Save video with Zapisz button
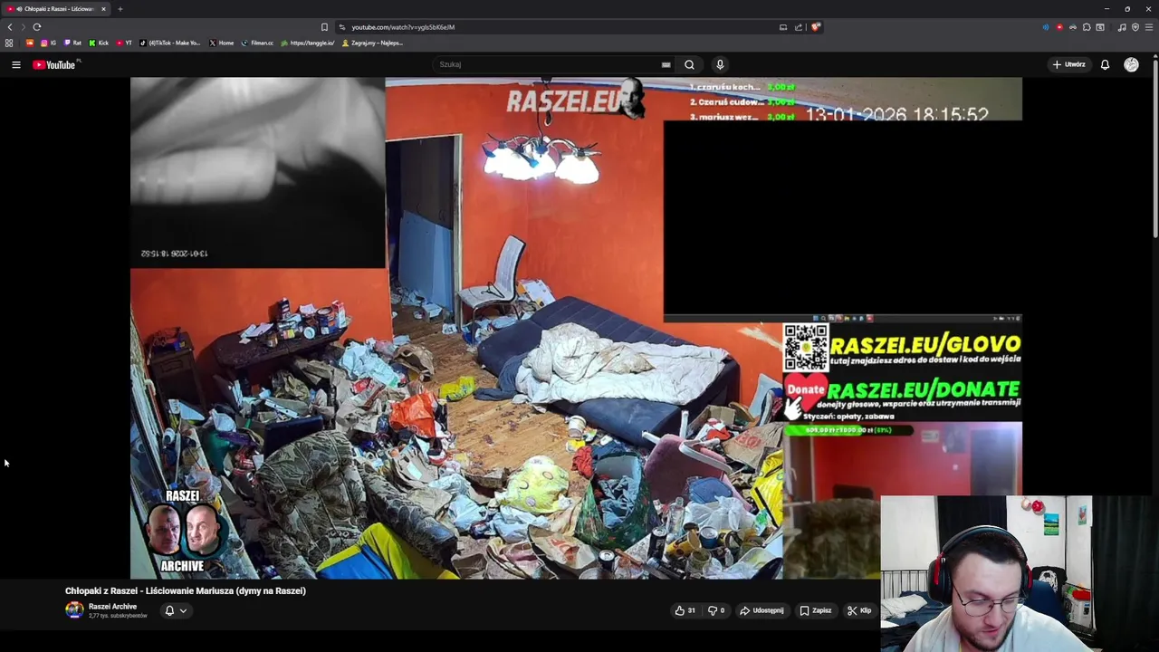Viewport: 1159px width, 652px height. [x=815, y=610]
